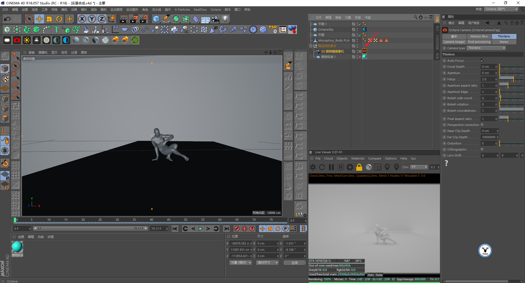The width and height of the screenshot is (525, 283).
Task: Click the Light bulb icon
Action: click(225, 19)
